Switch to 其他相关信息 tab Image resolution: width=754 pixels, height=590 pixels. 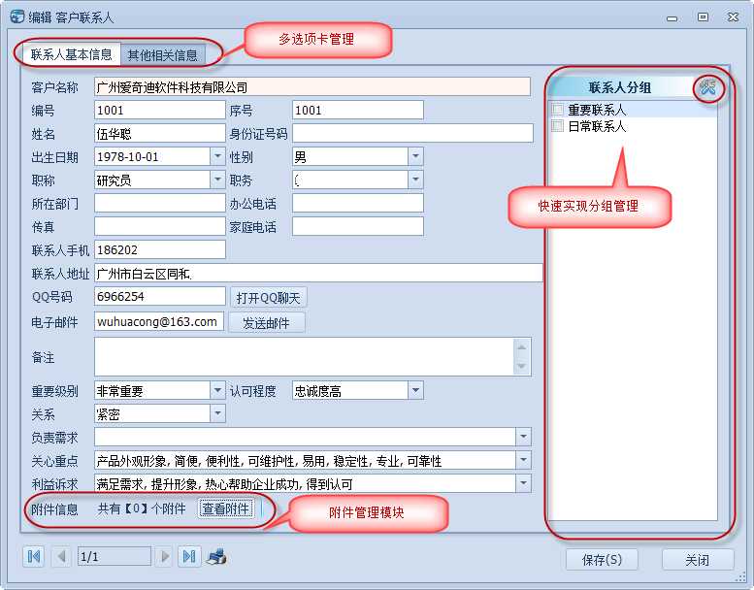[162, 55]
